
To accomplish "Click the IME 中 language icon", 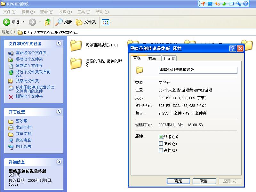I will (x=203, y=4).
